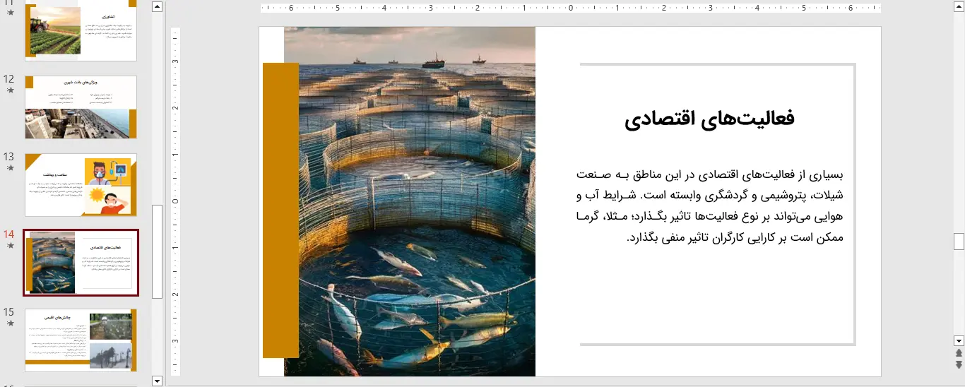965x387 pixels.
Task: Click slide number 12 label in the panel
Action: [9, 79]
